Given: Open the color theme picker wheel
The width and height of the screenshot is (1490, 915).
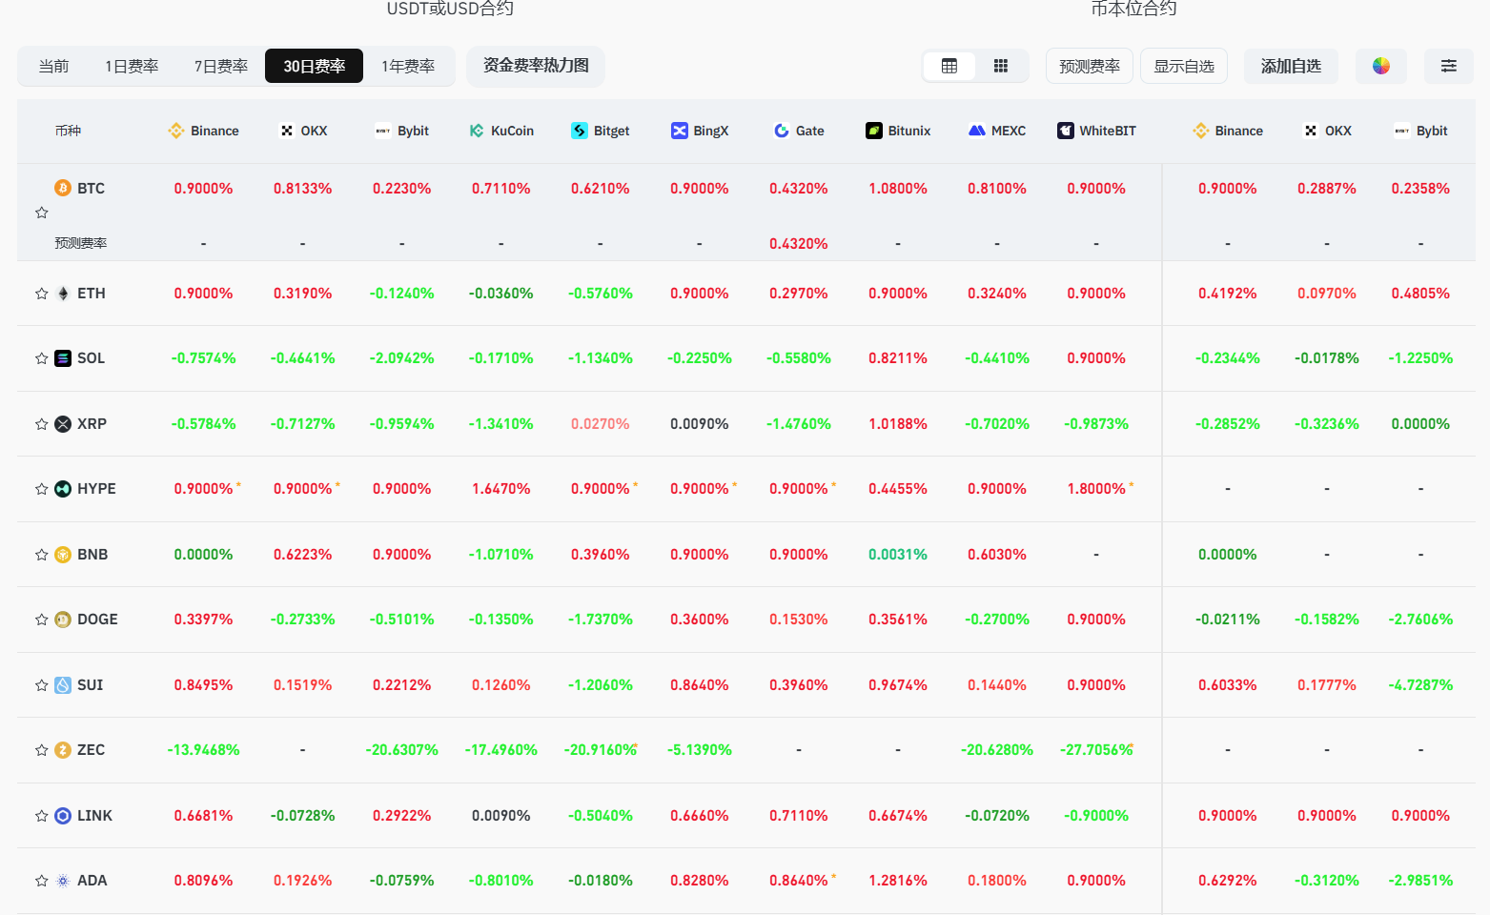Looking at the screenshot, I should (x=1380, y=66).
